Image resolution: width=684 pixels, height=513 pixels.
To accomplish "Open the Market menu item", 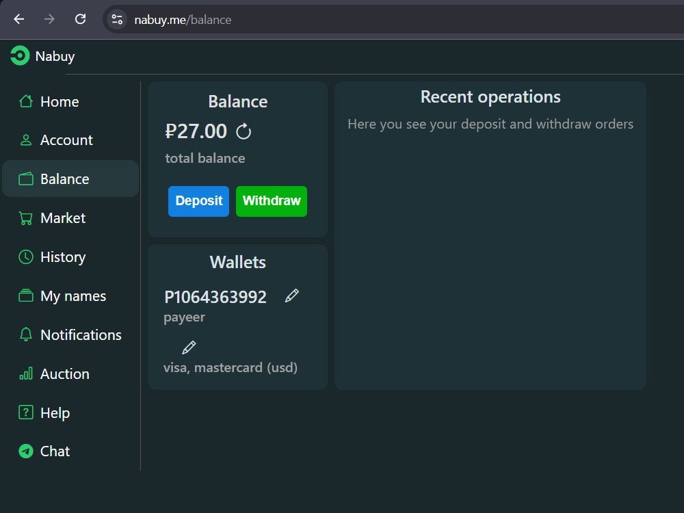I will 70,218.
